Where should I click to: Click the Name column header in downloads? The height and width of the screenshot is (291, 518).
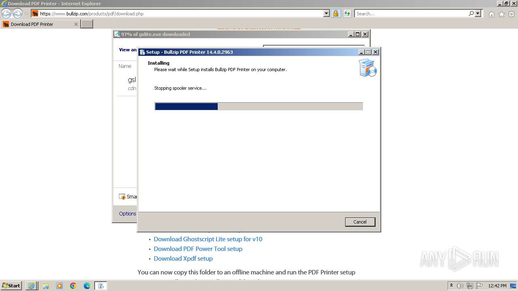[x=125, y=66]
